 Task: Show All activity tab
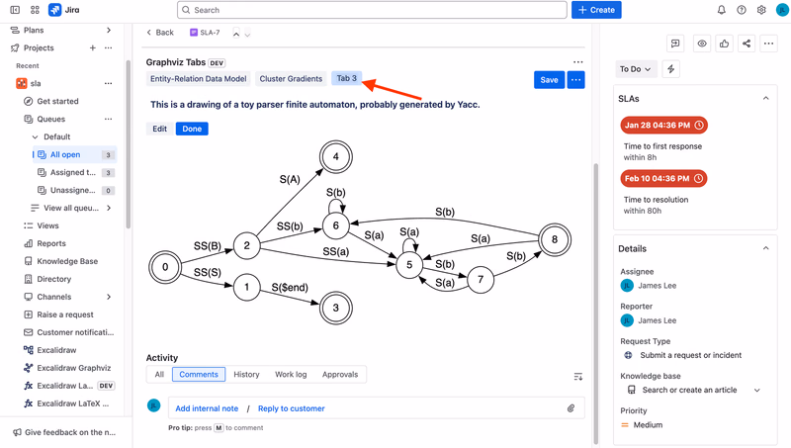coord(159,375)
